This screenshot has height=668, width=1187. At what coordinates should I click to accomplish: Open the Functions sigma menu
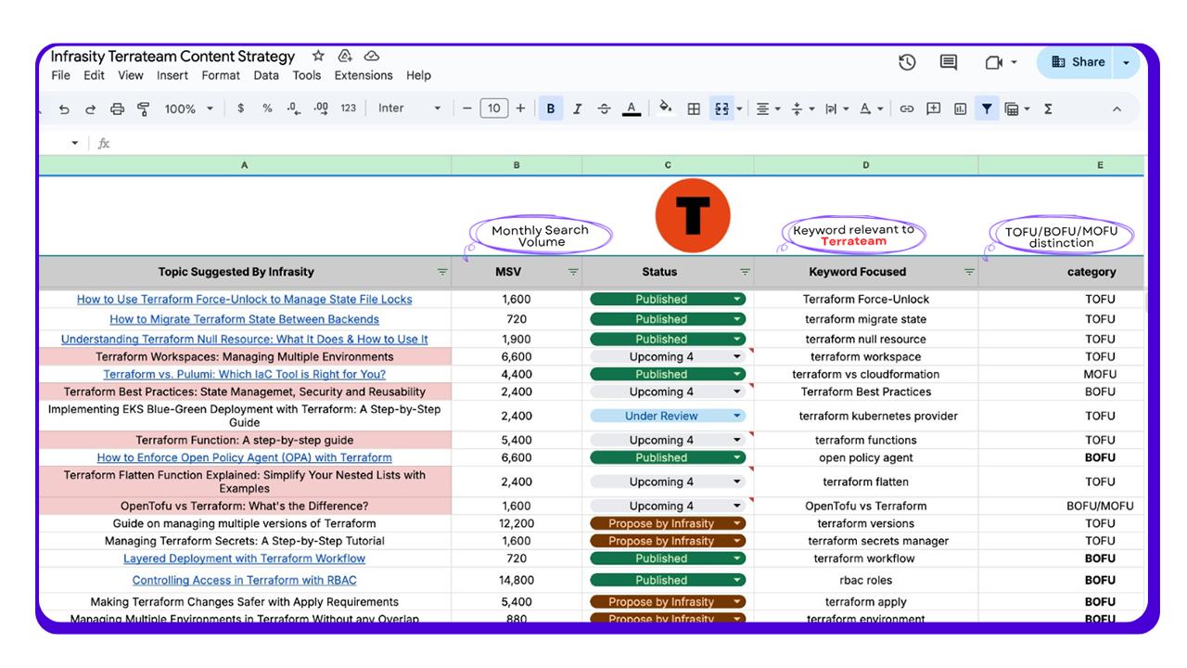(x=1048, y=109)
